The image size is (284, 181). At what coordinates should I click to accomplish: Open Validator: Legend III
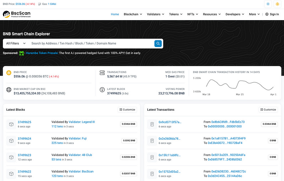(82, 122)
